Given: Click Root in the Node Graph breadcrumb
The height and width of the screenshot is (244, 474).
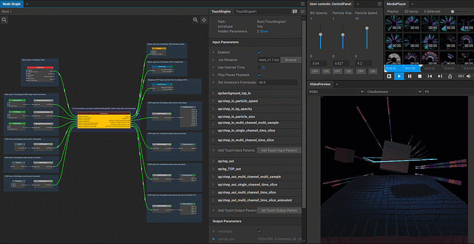Looking at the screenshot, I should (5, 11).
